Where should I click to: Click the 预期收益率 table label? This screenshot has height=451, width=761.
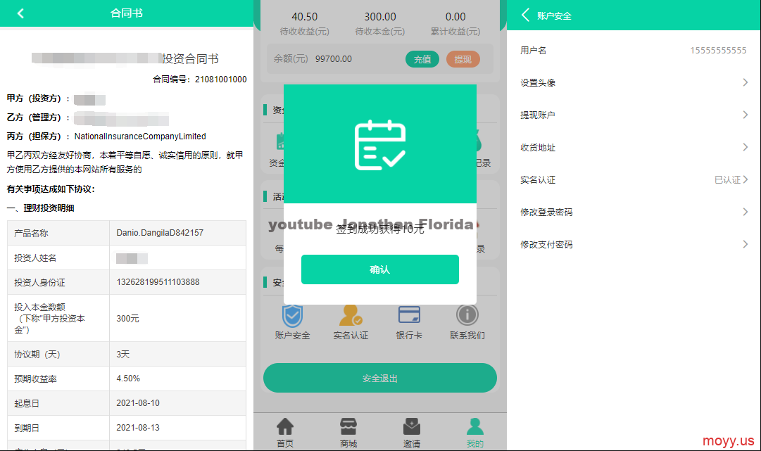[x=35, y=379]
